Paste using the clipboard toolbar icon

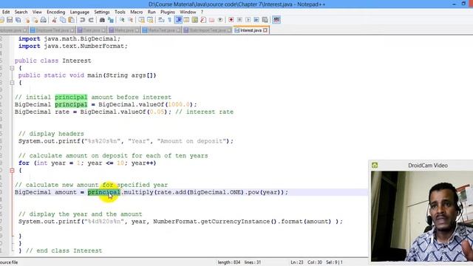click(x=71, y=20)
